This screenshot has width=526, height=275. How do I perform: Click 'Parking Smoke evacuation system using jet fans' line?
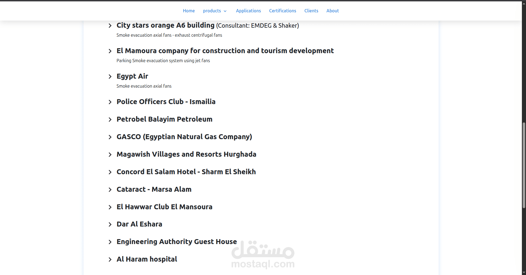163,61
